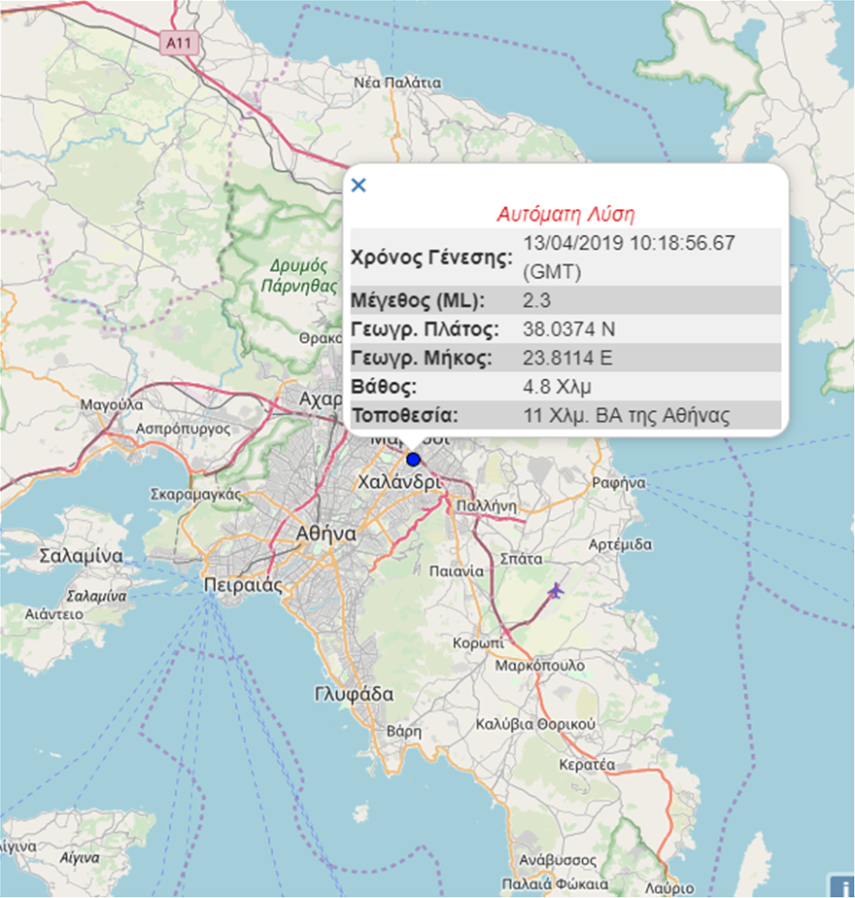Click the Χαλάνδρι label near the marker
Screen dimensions: 855x898
400,482
